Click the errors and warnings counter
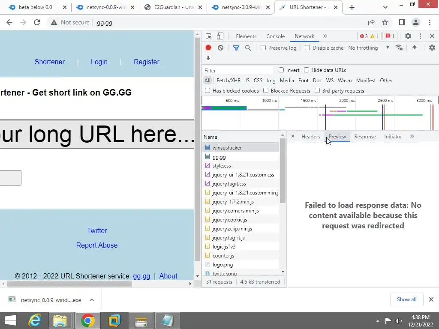 [x=369, y=36]
